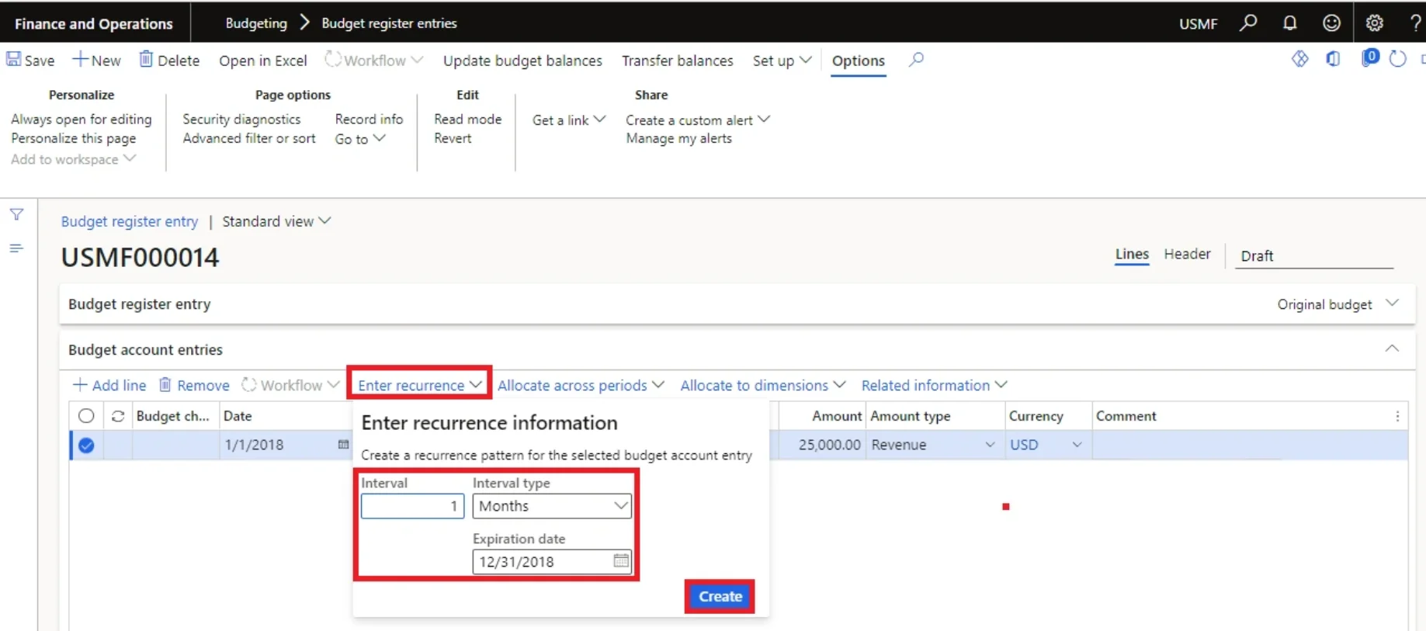Collapse the Budget account entries section
Image resolution: width=1426 pixels, height=631 pixels.
[1392, 348]
